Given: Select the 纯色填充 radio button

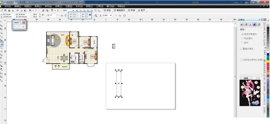Looking at the screenshot, I should click(x=242, y=38).
